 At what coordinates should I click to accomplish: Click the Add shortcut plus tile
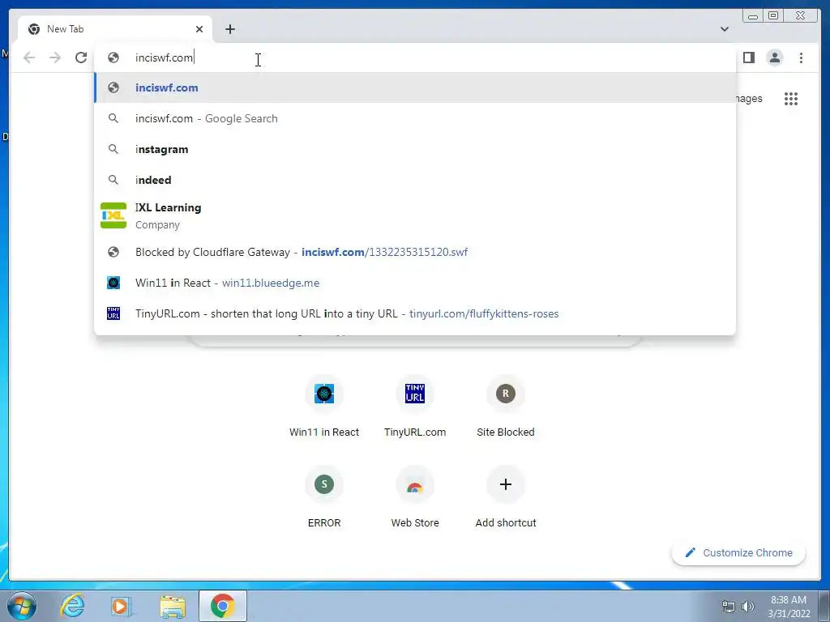click(506, 498)
